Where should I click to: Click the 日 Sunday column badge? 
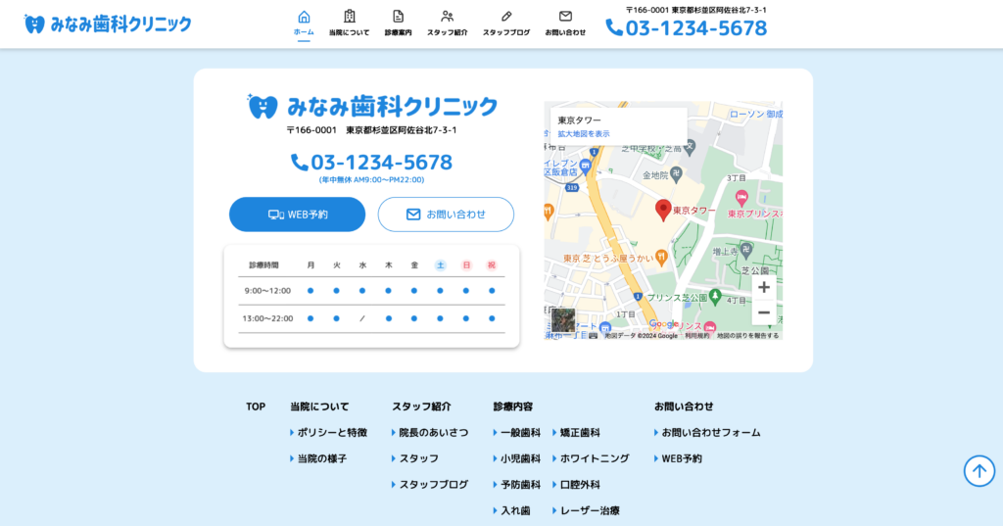[466, 264]
